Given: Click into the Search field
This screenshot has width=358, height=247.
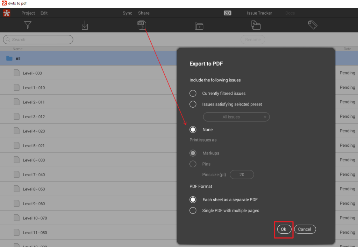Looking at the screenshot, I should click(x=38, y=40).
